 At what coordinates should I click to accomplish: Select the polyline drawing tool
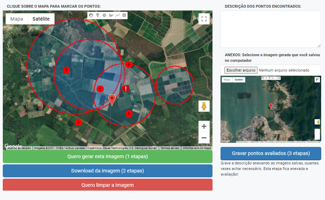pos(118,15)
